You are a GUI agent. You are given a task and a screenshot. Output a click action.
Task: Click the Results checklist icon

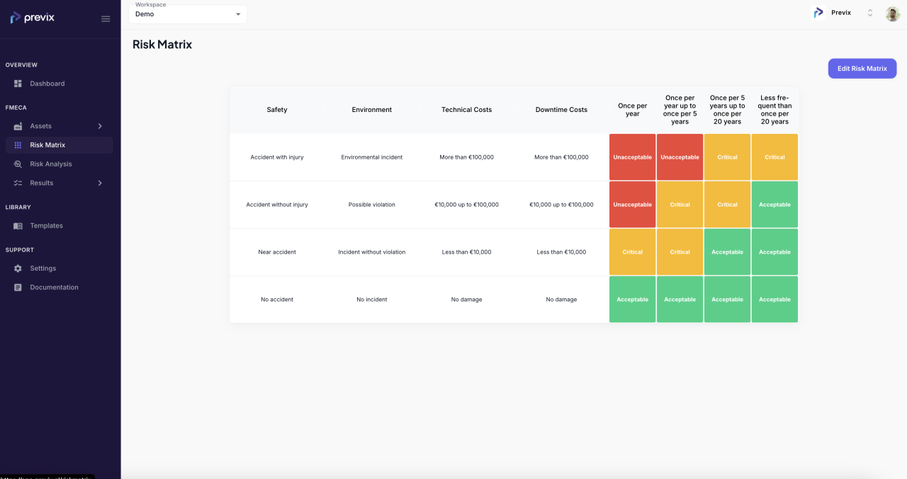(18, 183)
